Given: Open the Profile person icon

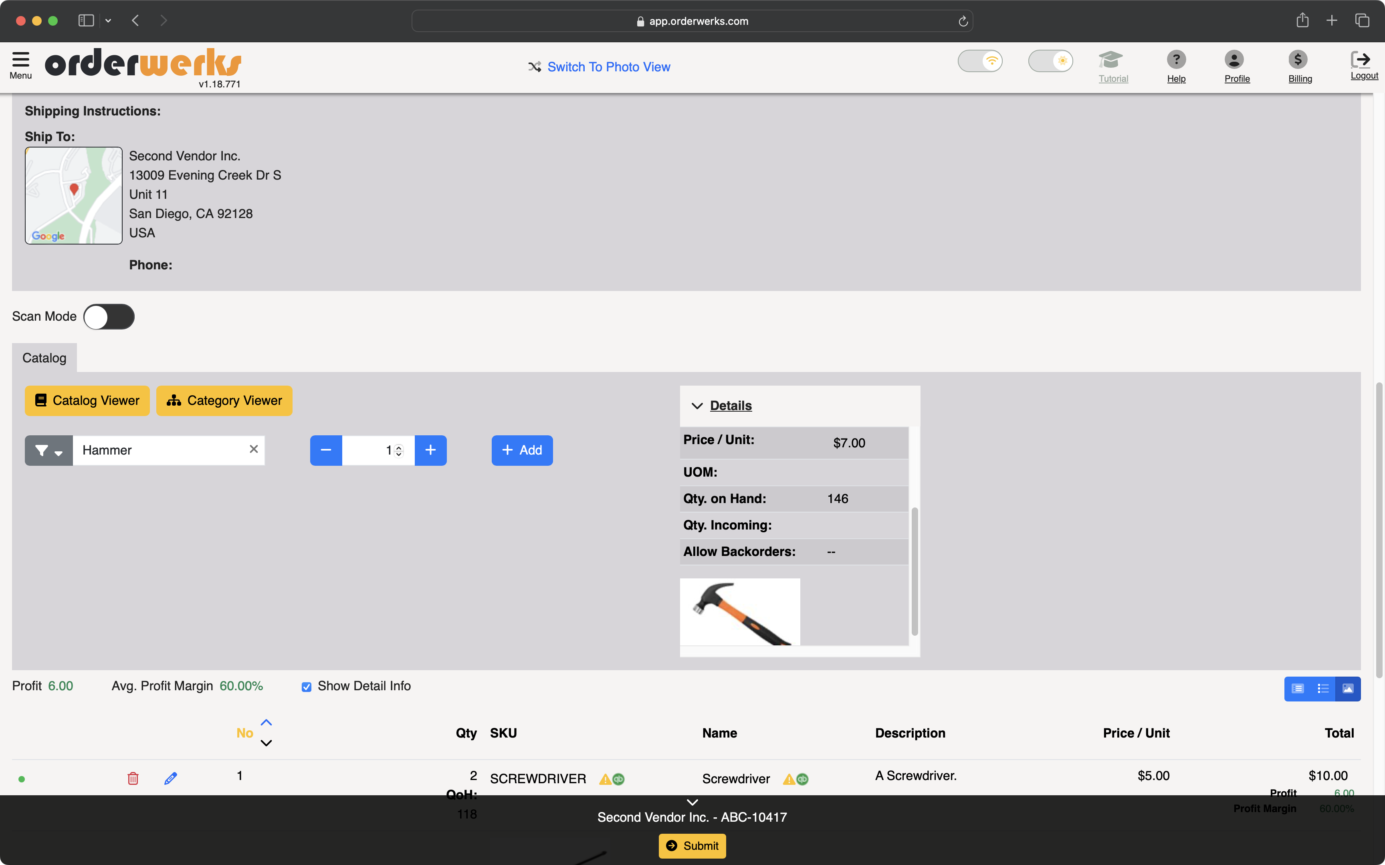Looking at the screenshot, I should pos(1234,59).
